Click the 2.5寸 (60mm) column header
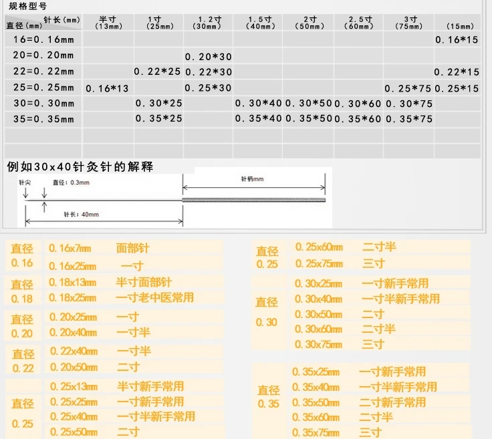Image resolution: width=492 pixels, height=439 pixels. [x=359, y=23]
